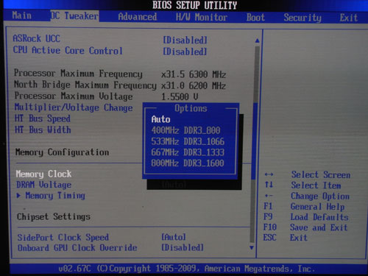Click the BIOS SETUP UTILITY title
The image size is (368, 276).
[195, 5]
